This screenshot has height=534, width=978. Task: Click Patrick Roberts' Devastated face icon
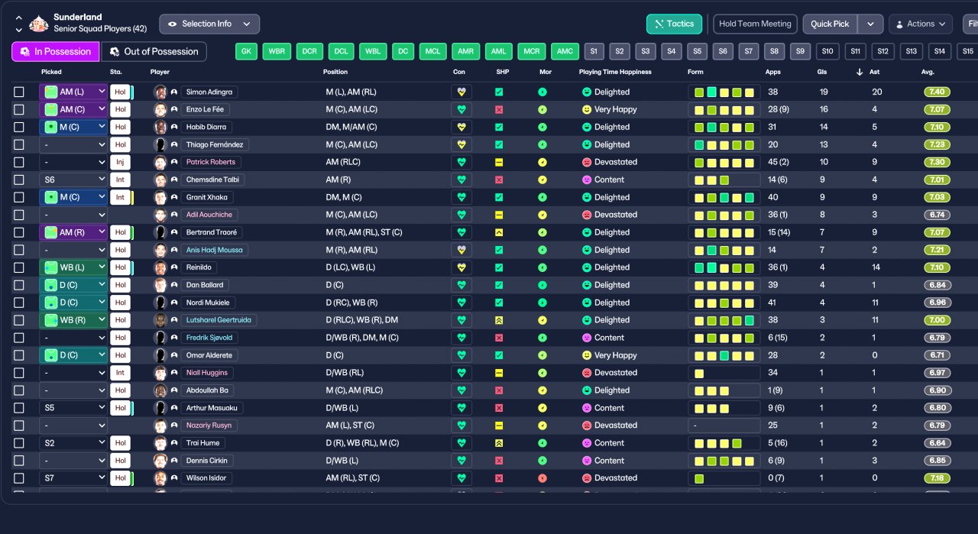point(587,162)
